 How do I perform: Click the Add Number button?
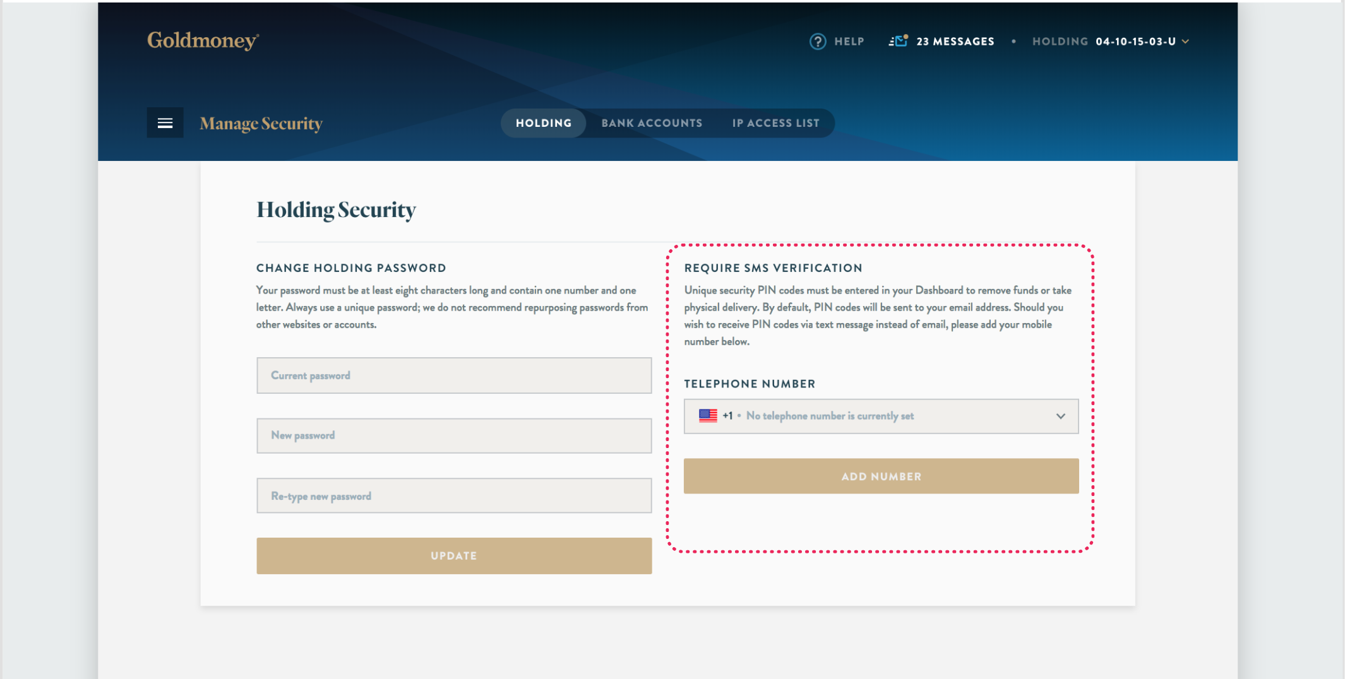coord(881,476)
